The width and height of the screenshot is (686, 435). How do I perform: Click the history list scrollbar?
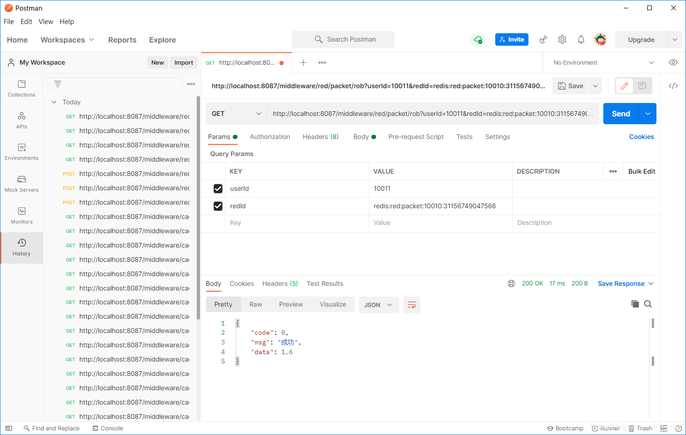coord(198,208)
